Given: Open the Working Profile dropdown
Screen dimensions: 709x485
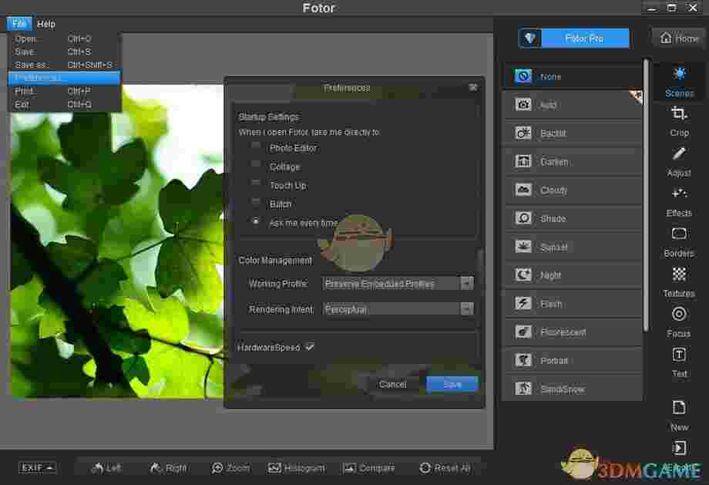Looking at the screenshot, I should point(465,283).
